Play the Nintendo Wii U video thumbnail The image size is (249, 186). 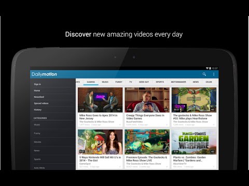(x=100, y=142)
